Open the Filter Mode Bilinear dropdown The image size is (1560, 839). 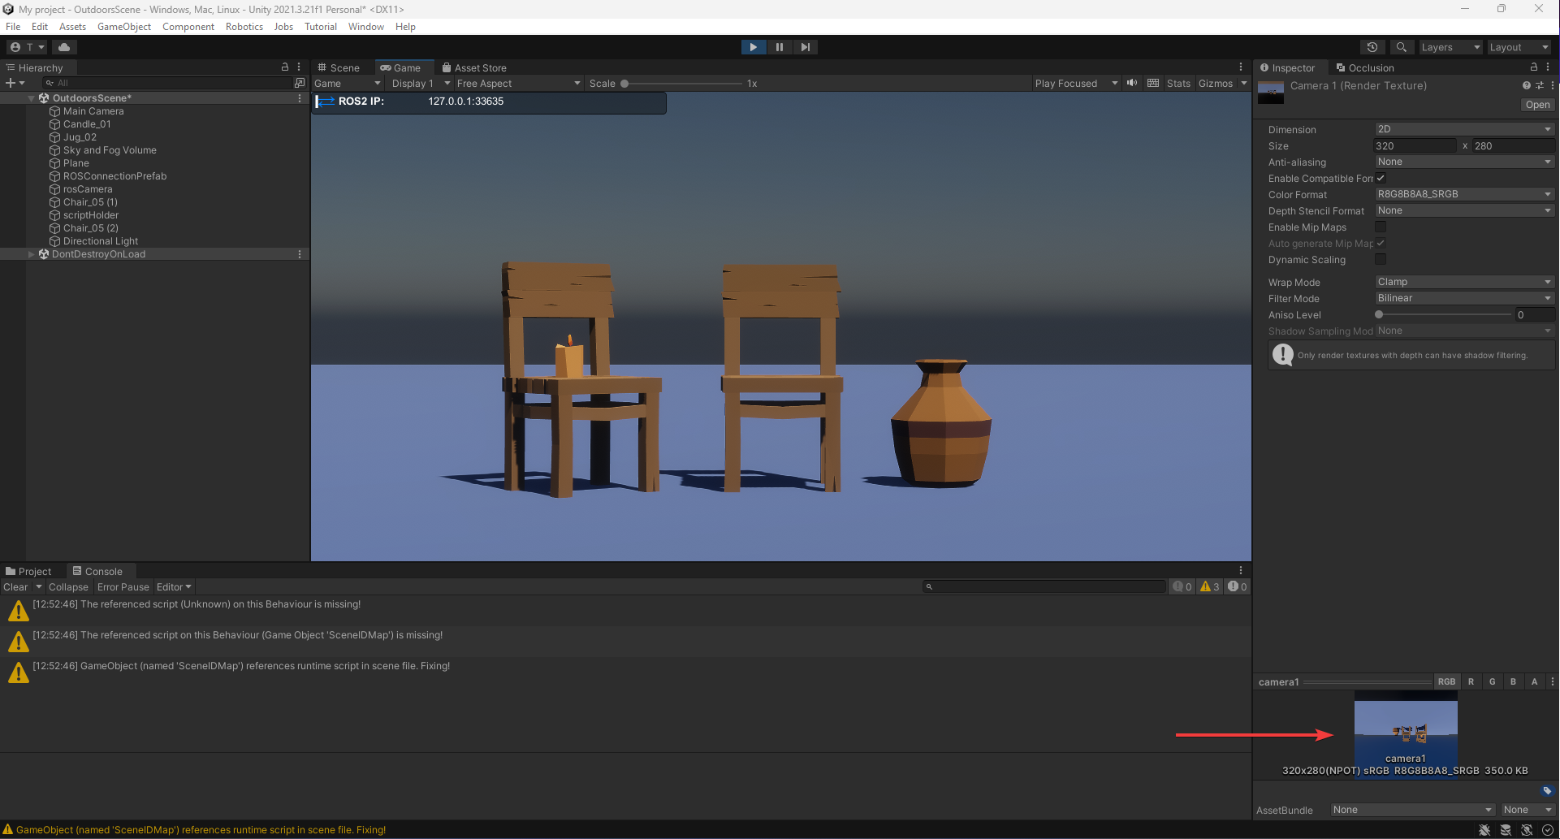(x=1464, y=298)
